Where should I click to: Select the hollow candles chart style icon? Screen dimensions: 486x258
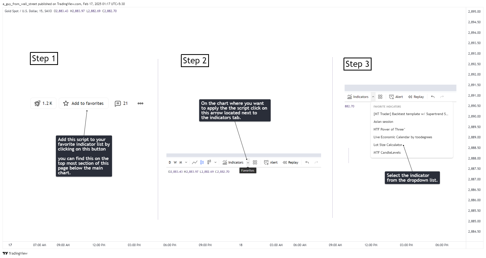click(x=209, y=162)
